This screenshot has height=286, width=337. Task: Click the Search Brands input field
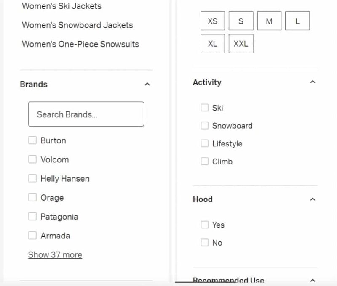[86, 114]
